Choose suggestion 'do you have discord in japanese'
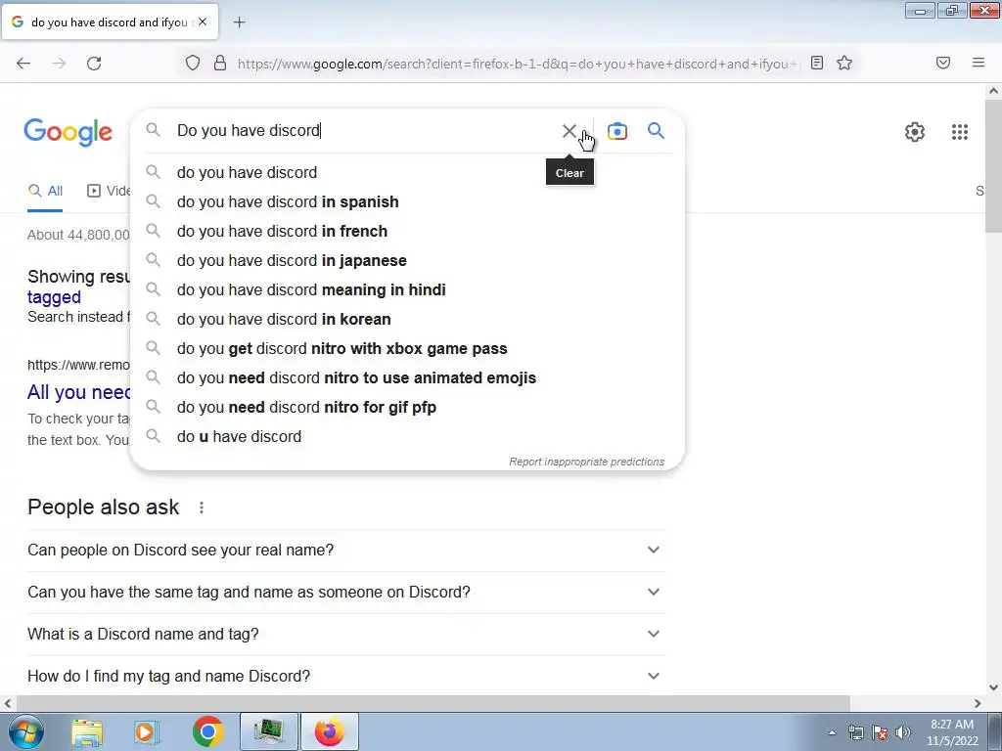The width and height of the screenshot is (1002, 751). click(x=407, y=260)
